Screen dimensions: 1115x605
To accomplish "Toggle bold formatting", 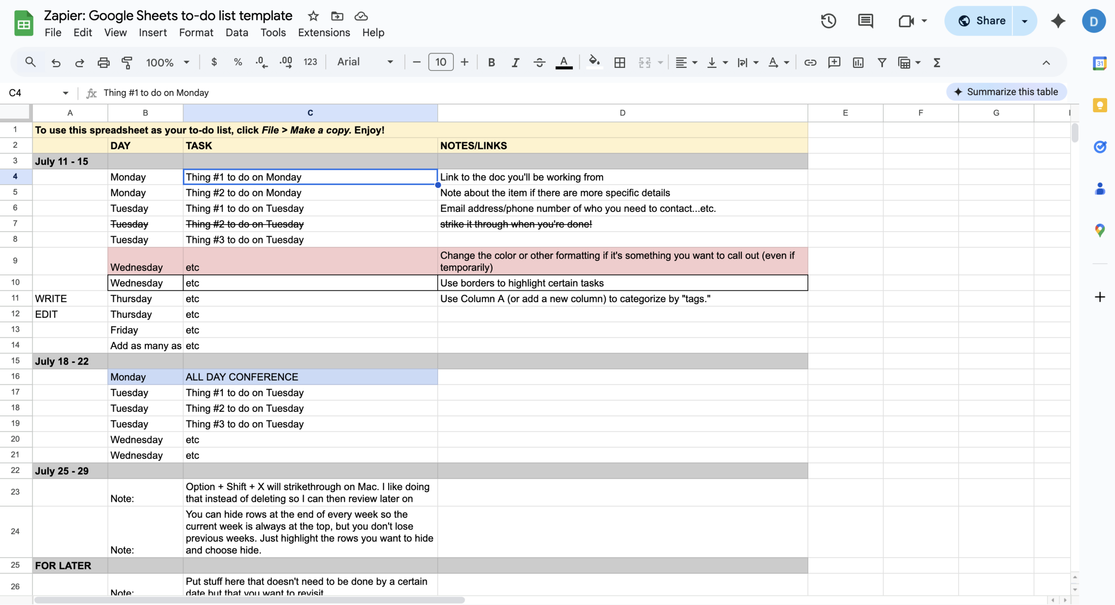I will coord(491,62).
